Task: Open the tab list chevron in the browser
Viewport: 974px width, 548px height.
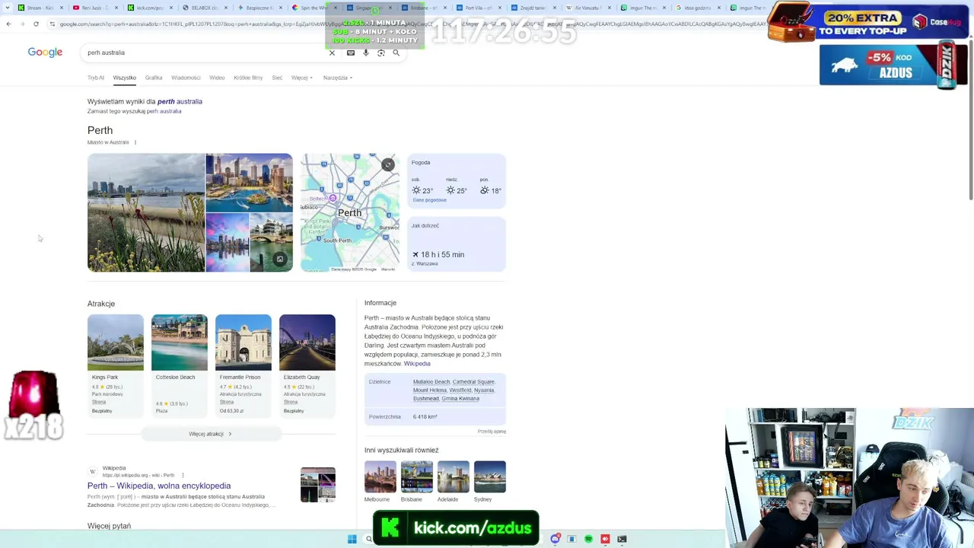Action: tap(8, 8)
